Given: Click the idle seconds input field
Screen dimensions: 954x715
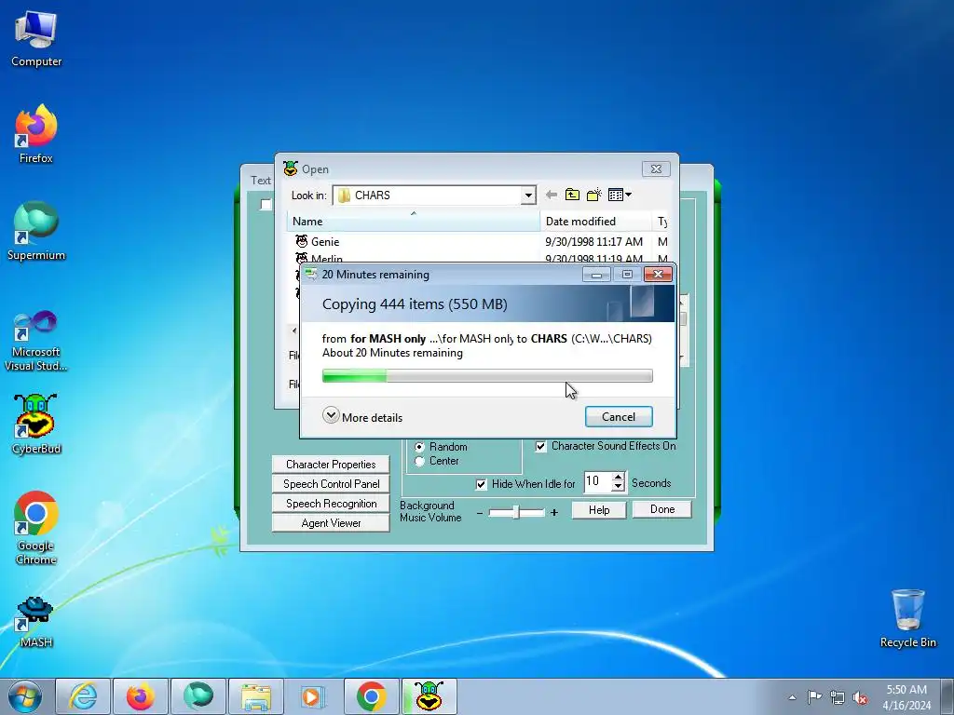Looking at the screenshot, I should [x=597, y=481].
